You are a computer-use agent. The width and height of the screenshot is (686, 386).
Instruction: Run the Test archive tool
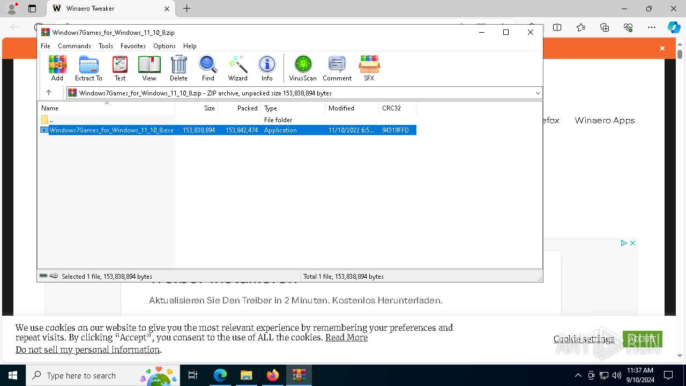click(120, 68)
